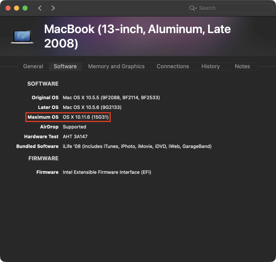Open the Notes tab
The height and width of the screenshot is (262, 276).
click(x=242, y=66)
